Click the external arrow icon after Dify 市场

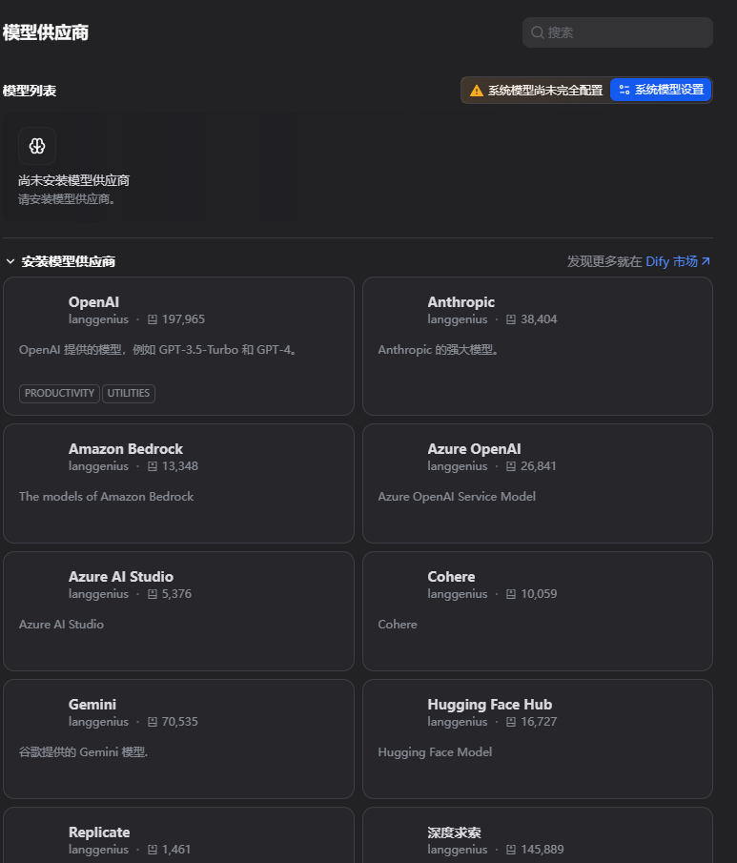tap(706, 261)
